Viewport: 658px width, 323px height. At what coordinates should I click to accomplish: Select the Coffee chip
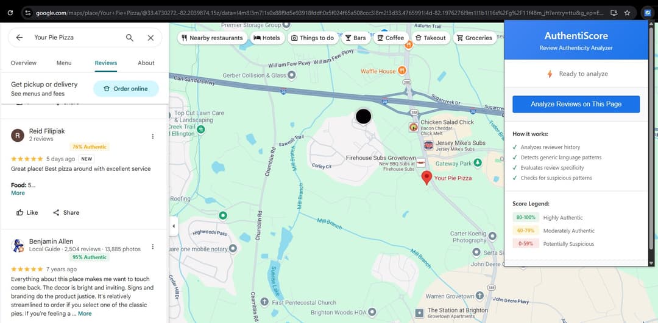(x=391, y=38)
